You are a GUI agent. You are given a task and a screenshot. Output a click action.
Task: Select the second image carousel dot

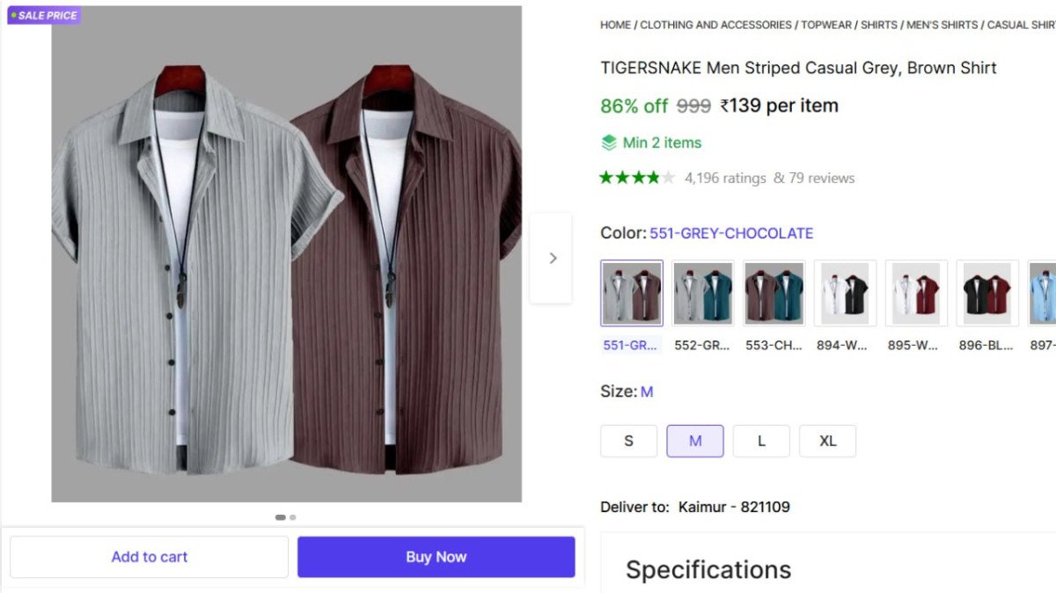click(x=292, y=517)
